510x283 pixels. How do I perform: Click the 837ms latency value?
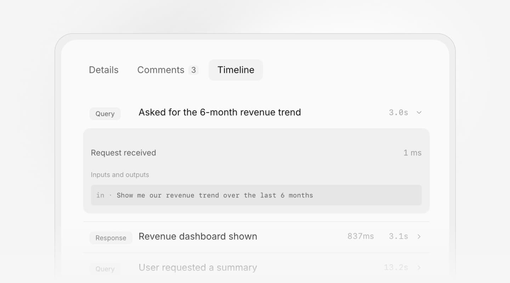(x=361, y=236)
